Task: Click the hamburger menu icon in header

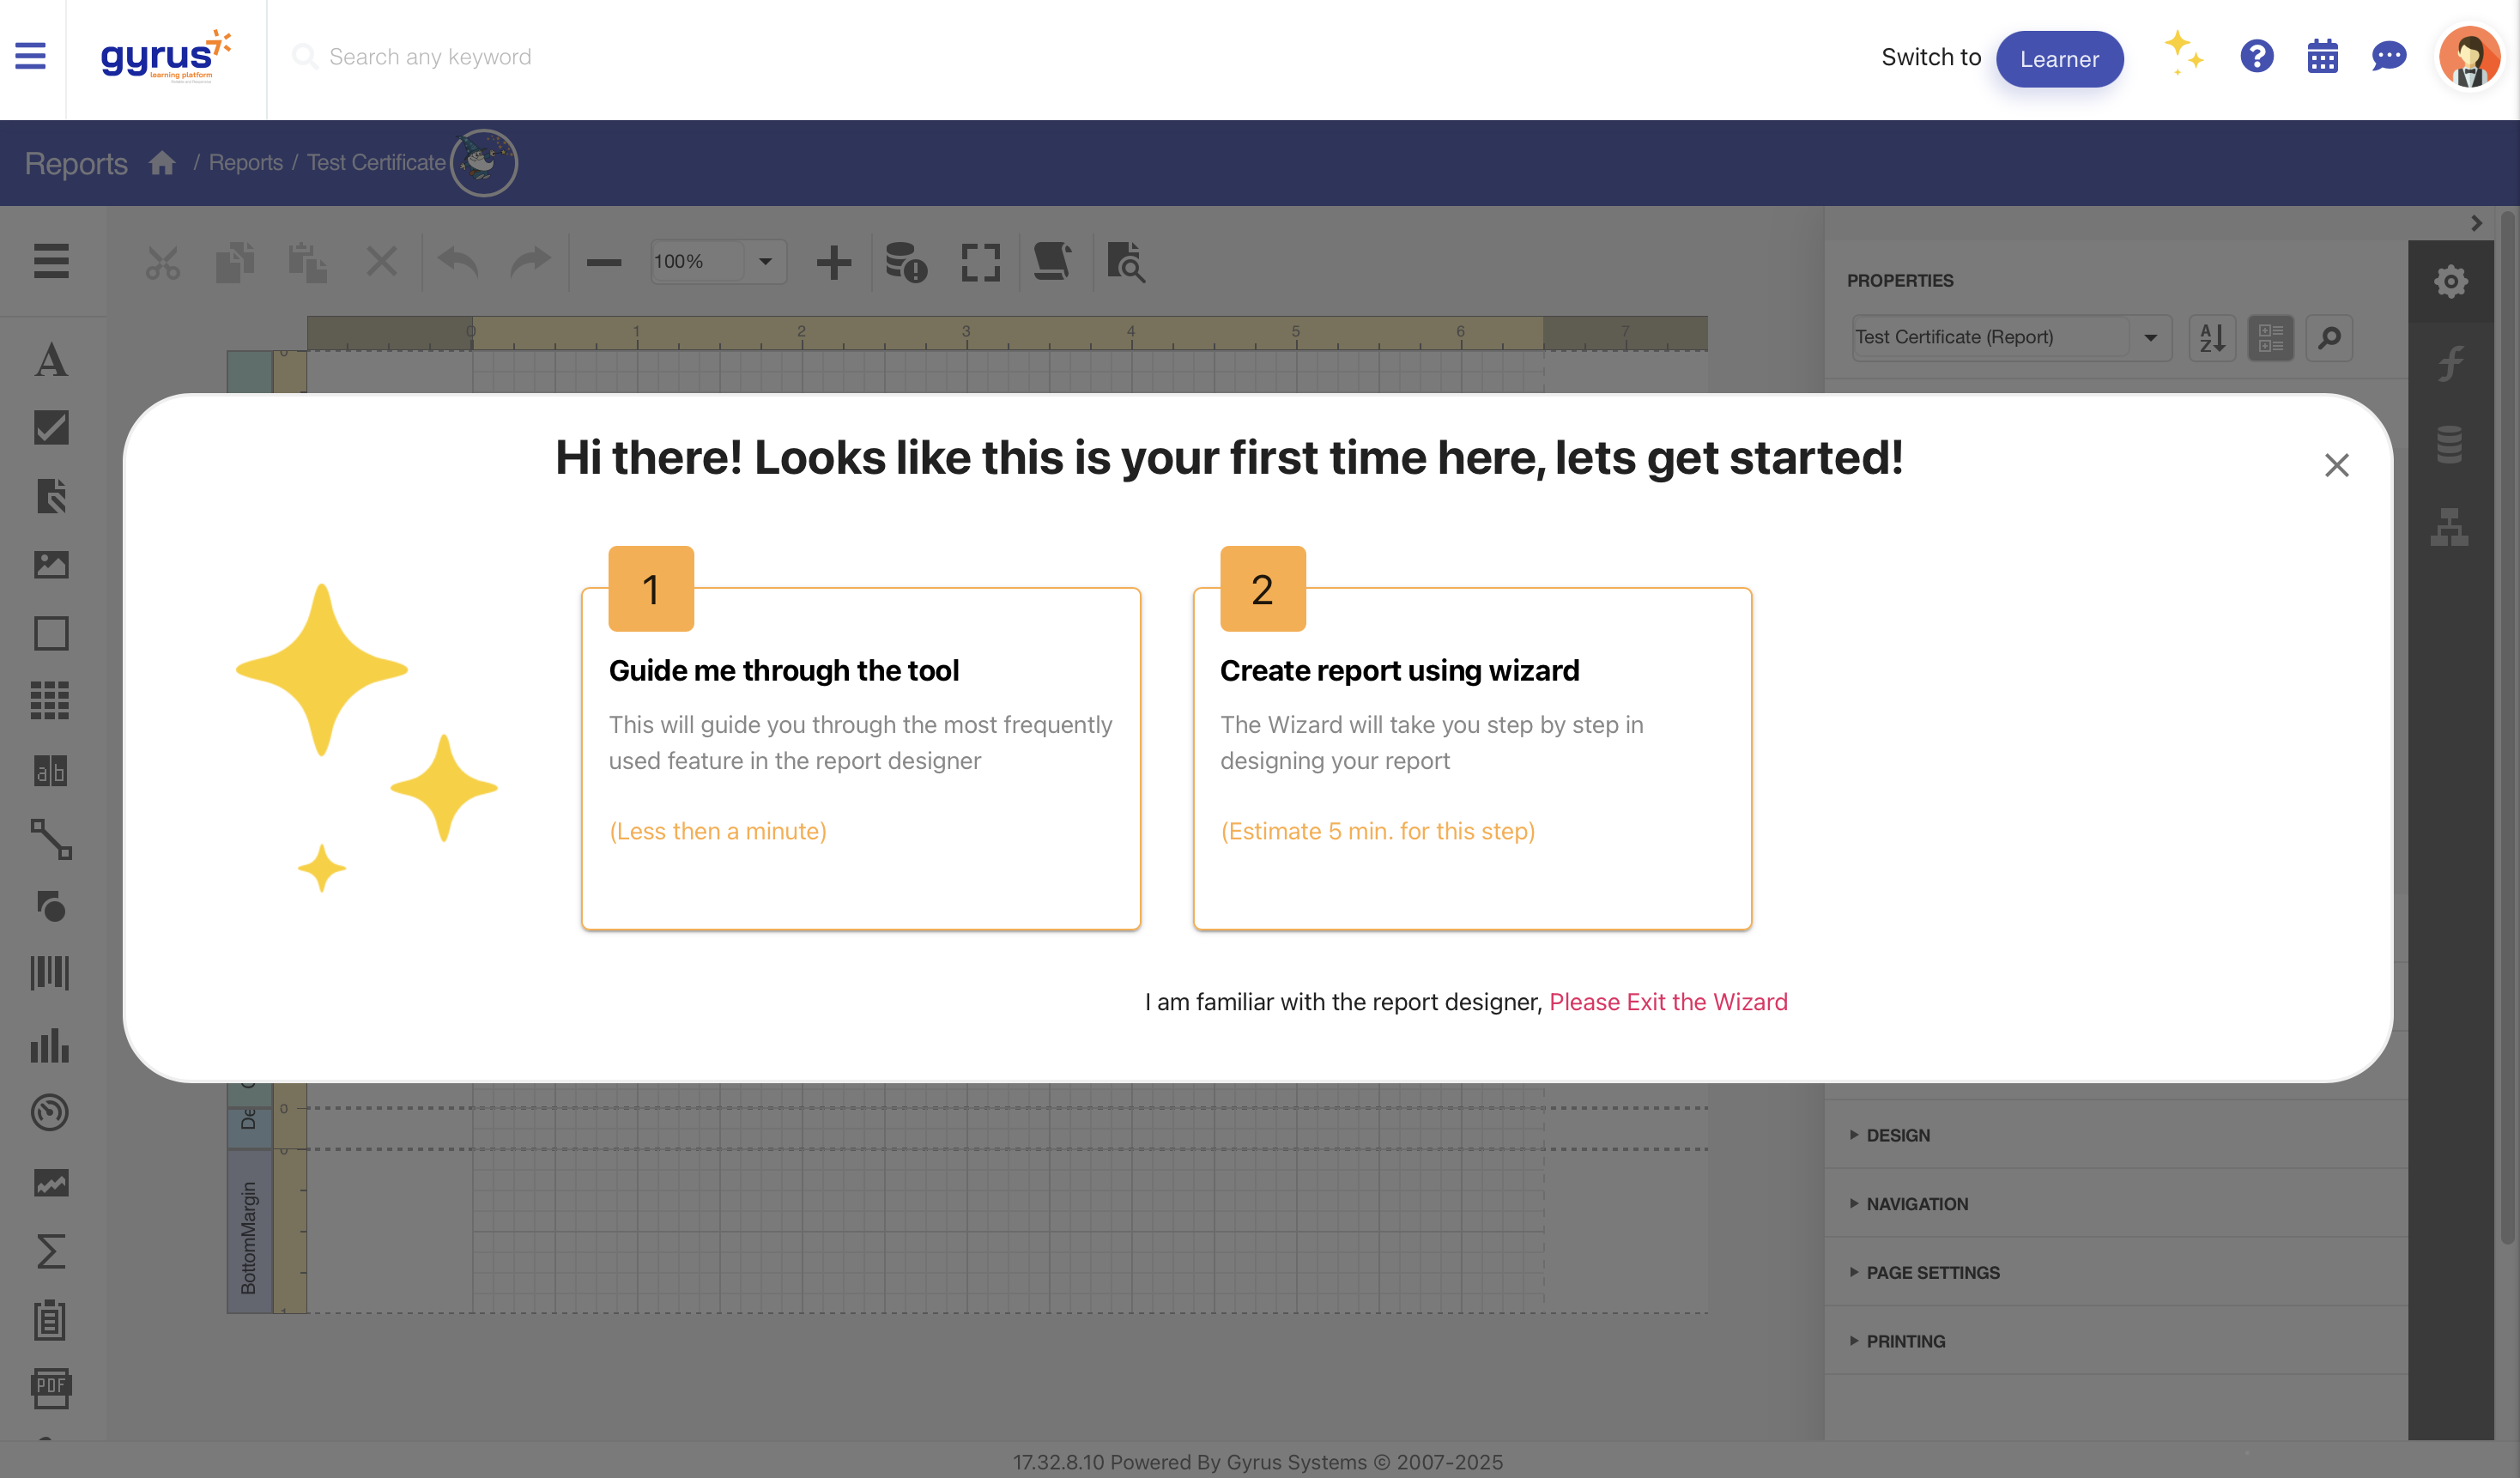Action: [x=30, y=56]
